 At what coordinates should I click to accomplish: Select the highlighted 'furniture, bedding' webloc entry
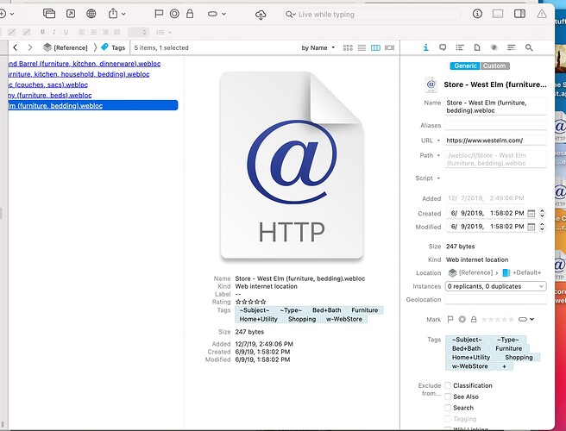click(x=93, y=105)
